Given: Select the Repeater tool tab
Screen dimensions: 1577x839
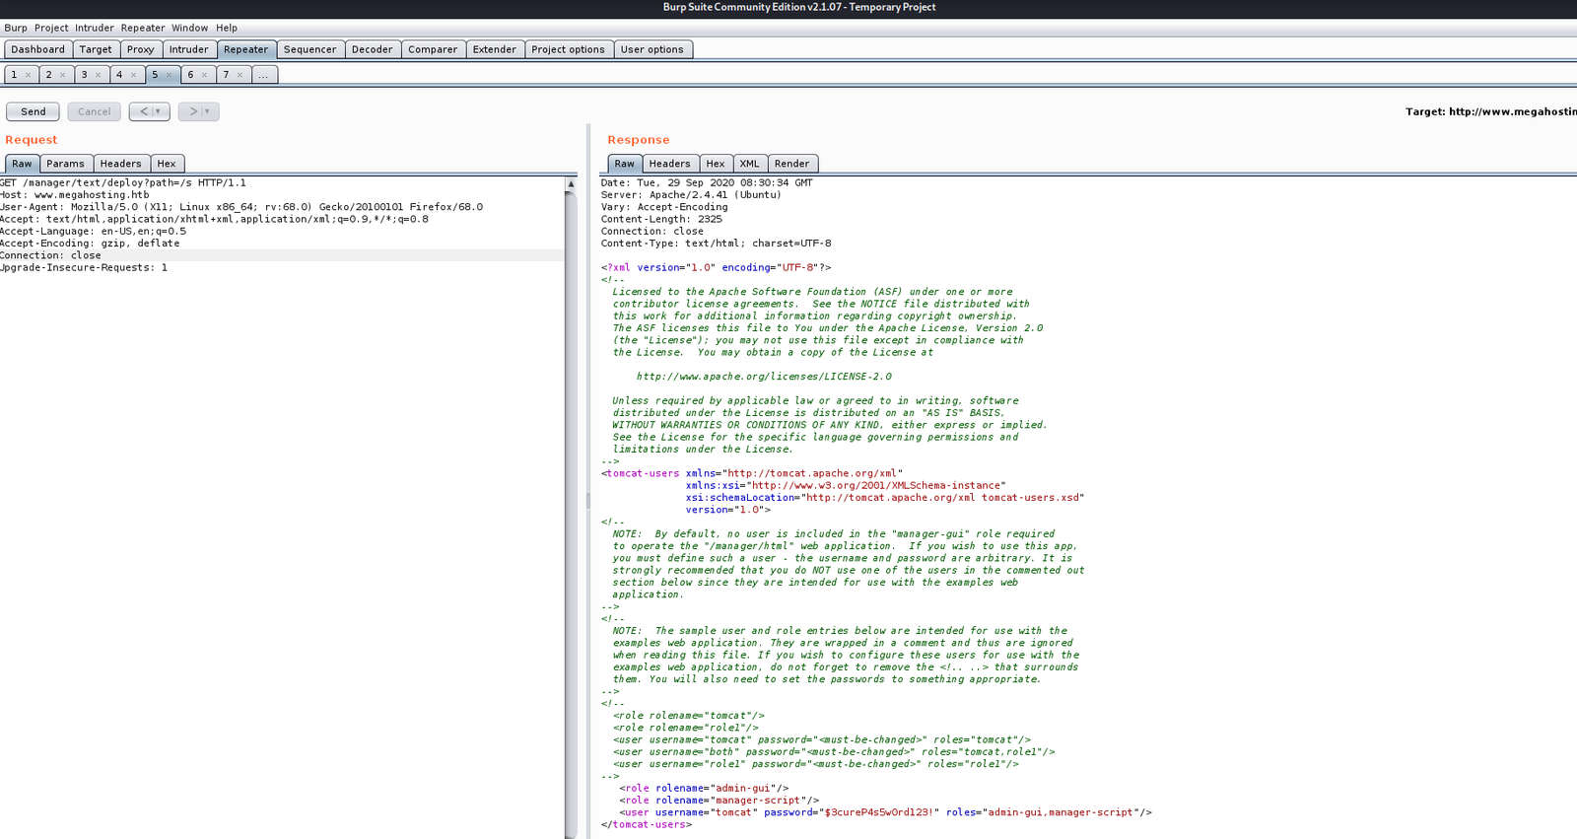Looking at the screenshot, I should [246, 49].
